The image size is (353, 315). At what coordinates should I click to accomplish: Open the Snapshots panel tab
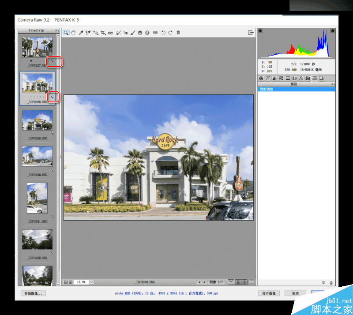coord(321,79)
